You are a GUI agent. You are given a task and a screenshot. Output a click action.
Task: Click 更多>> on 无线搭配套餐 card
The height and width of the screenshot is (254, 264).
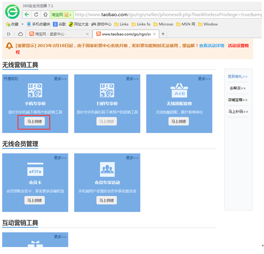(x=204, y=79)
